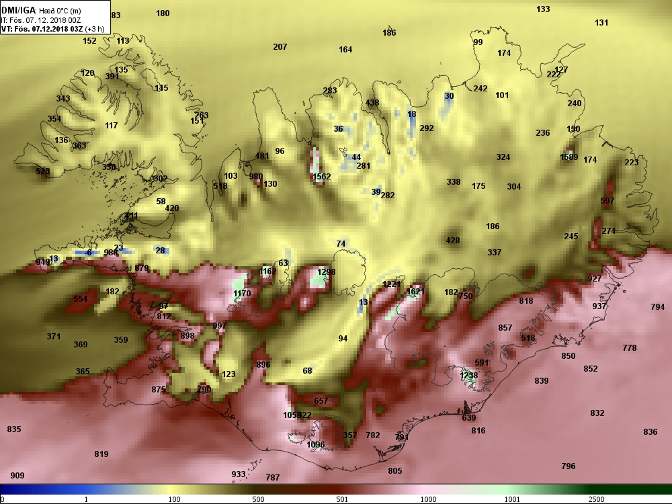Screen dimensions: 672x504
Task: Click the map value '391'
Action: point(112,77)
